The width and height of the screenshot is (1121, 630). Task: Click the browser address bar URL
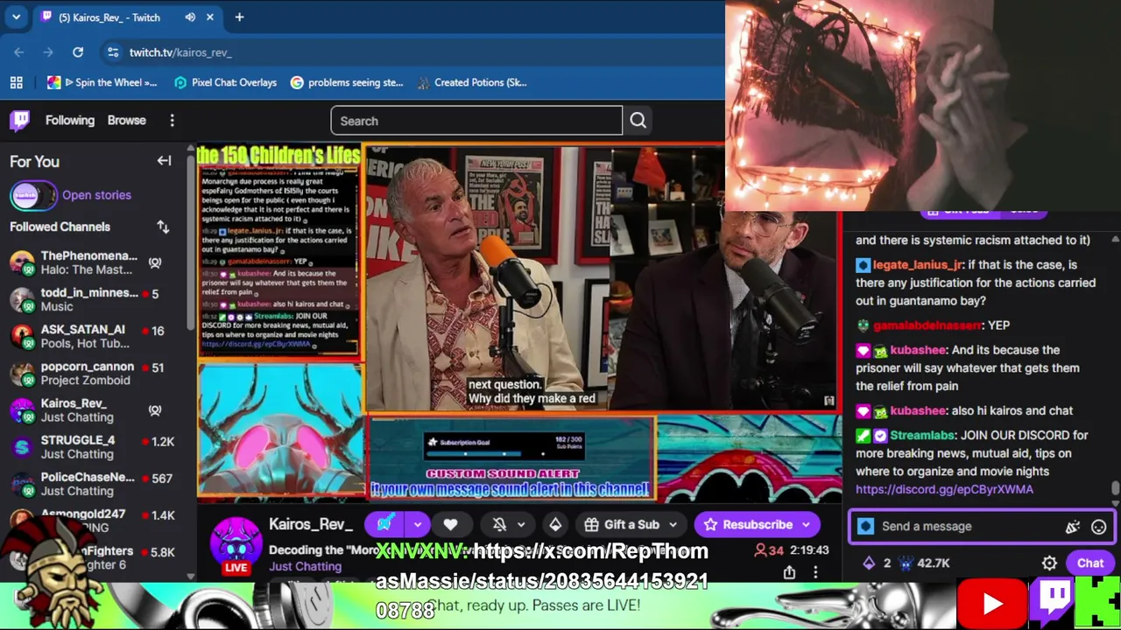pyautogui.click(x=180, y=52)
